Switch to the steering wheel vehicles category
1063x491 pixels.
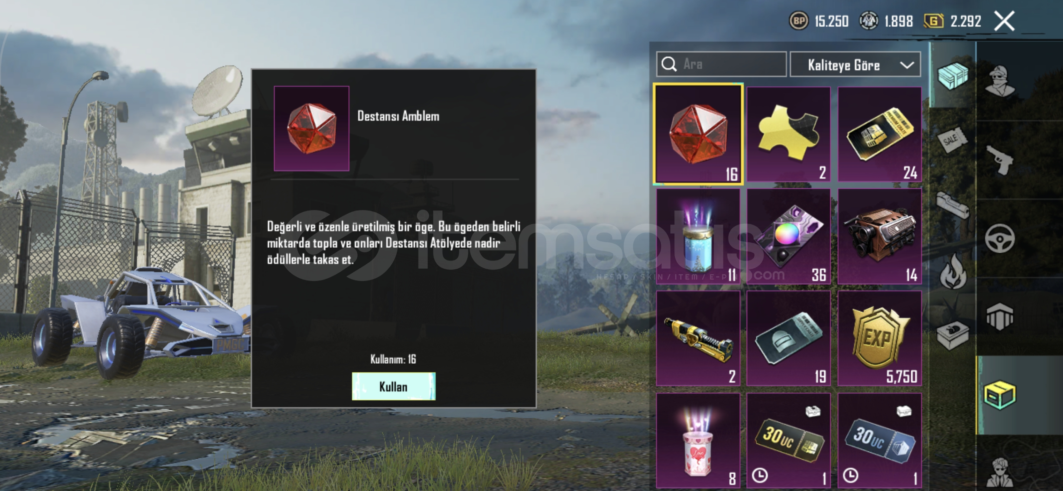tap(999, 238)
